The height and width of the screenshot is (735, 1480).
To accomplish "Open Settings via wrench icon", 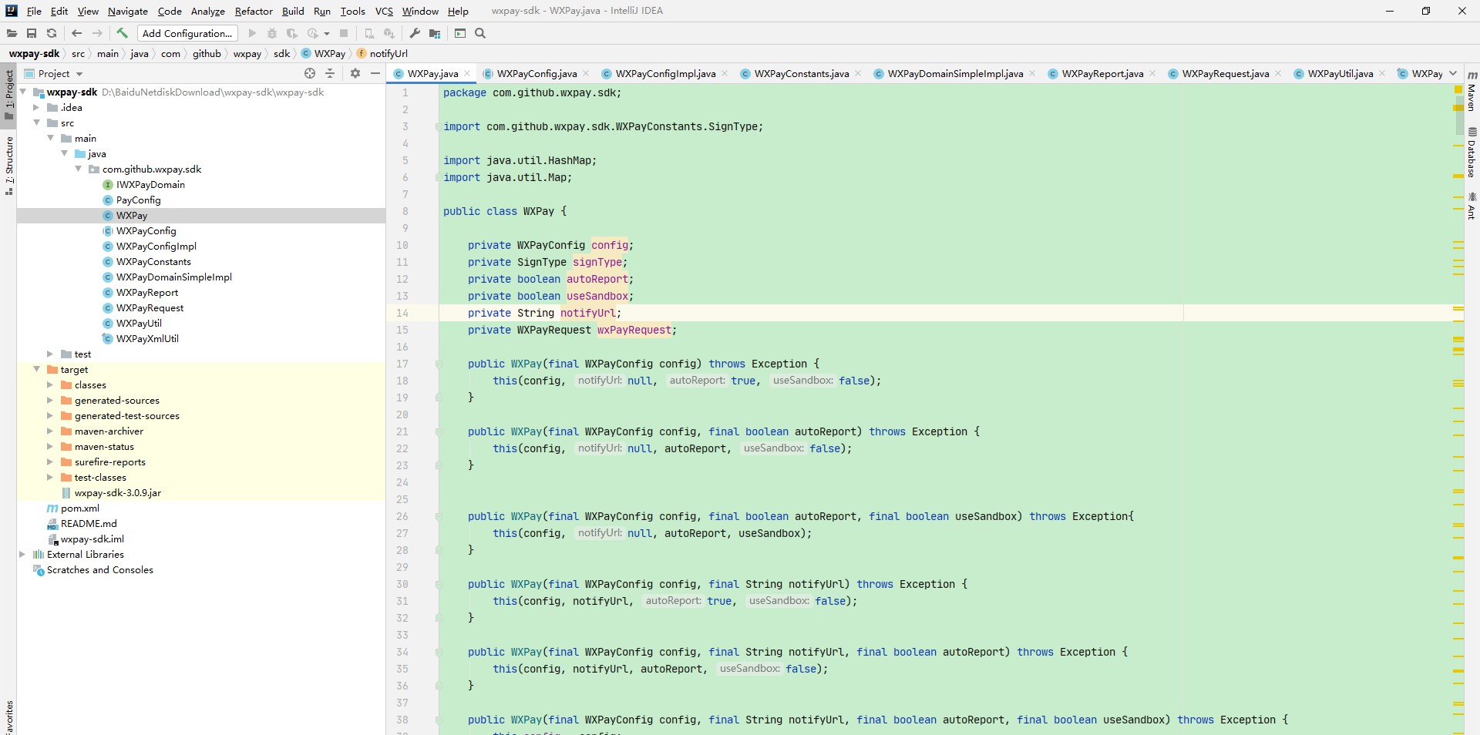I will point(415,33).
